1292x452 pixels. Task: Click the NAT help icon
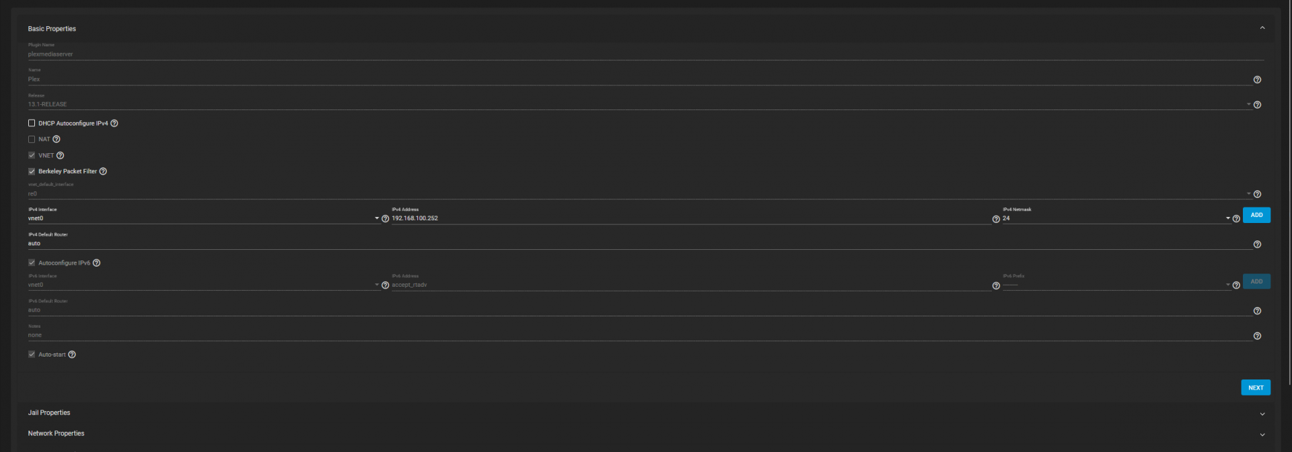(57, 140)
